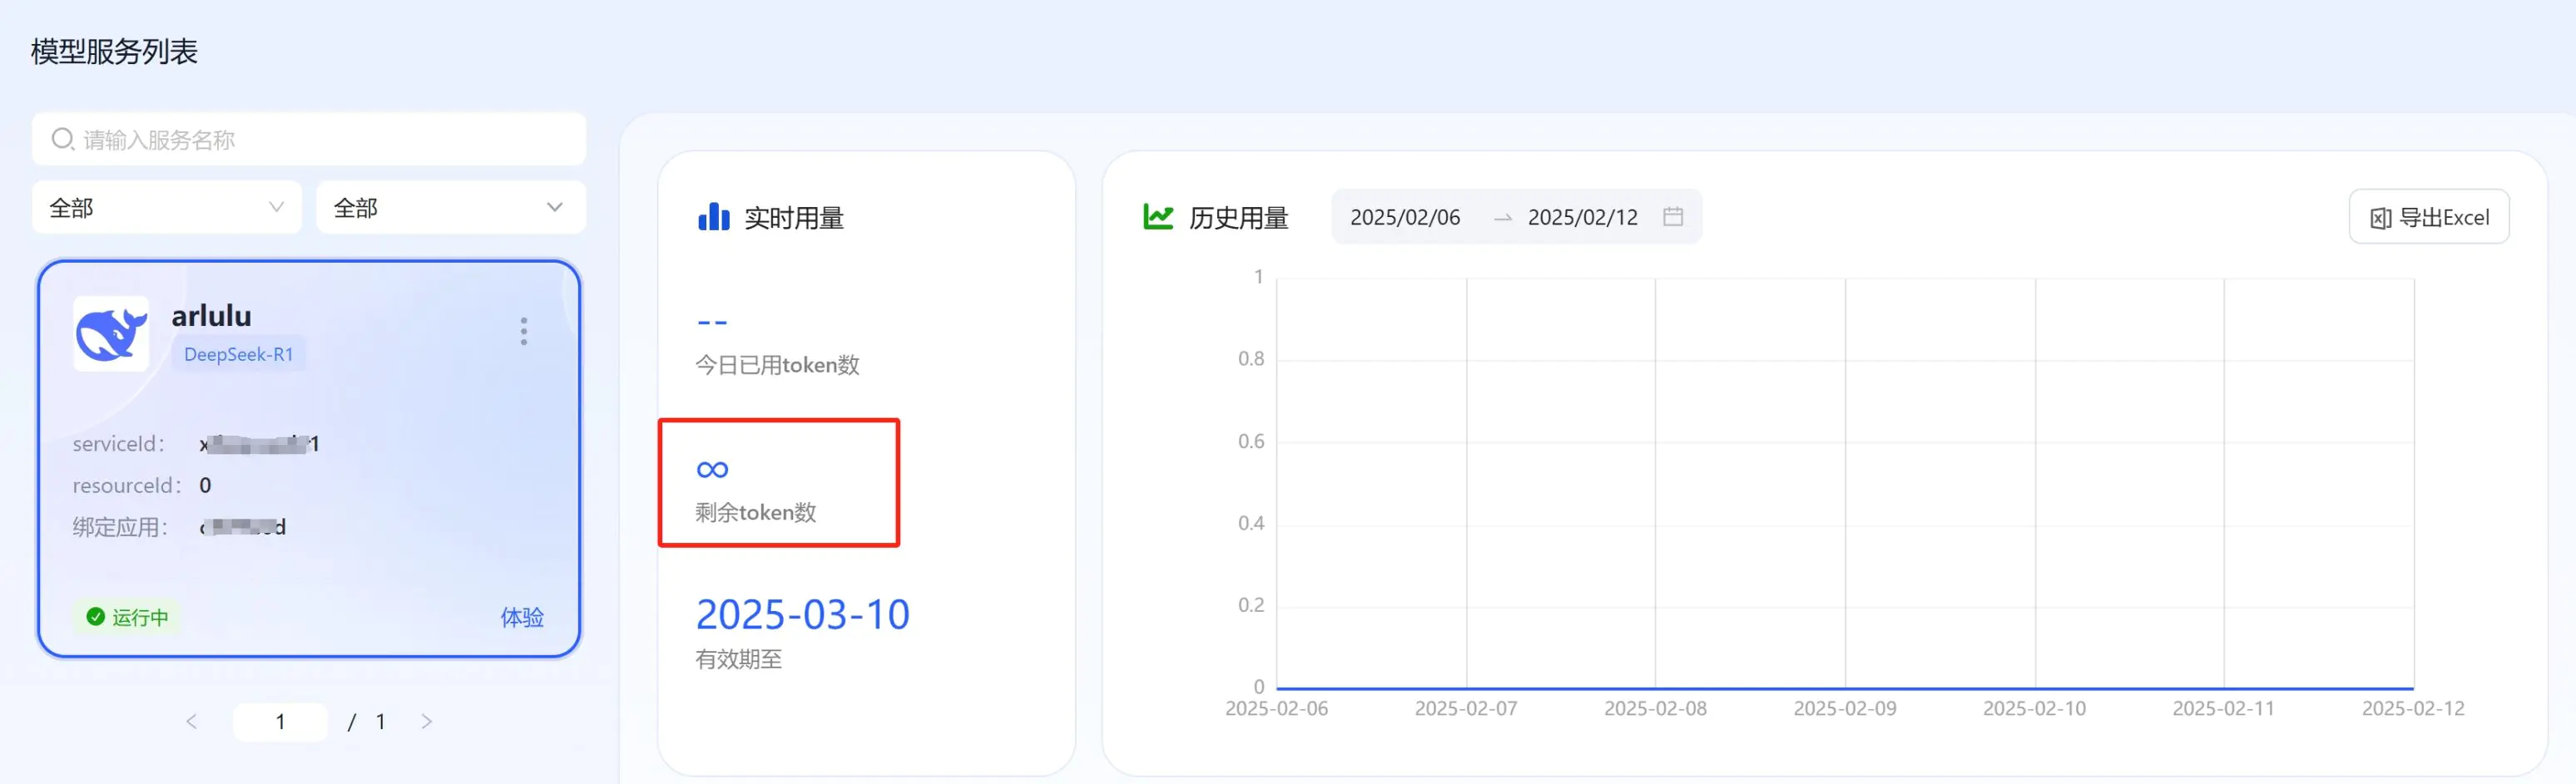Screen dimensions: 2576x784
Task: Click the page number input box
Action: point(280,721)
